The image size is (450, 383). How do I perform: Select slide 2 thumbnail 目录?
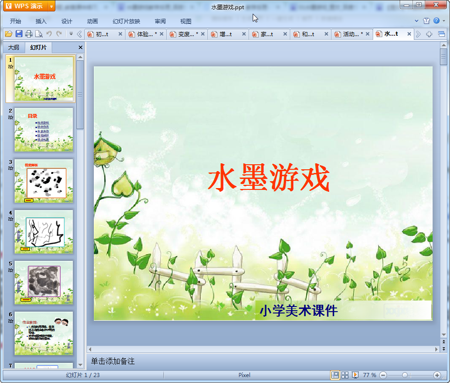tap(43, 129)
